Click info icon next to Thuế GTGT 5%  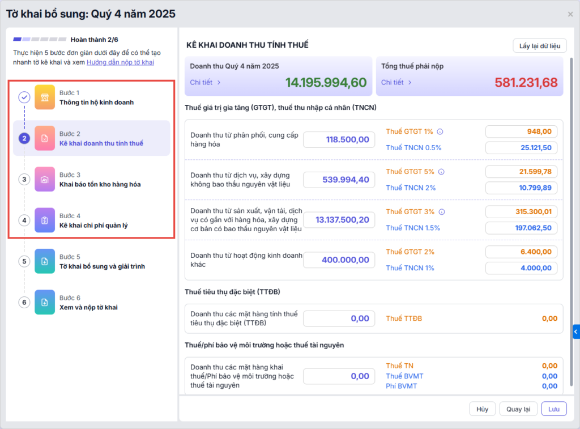[441, 171]
